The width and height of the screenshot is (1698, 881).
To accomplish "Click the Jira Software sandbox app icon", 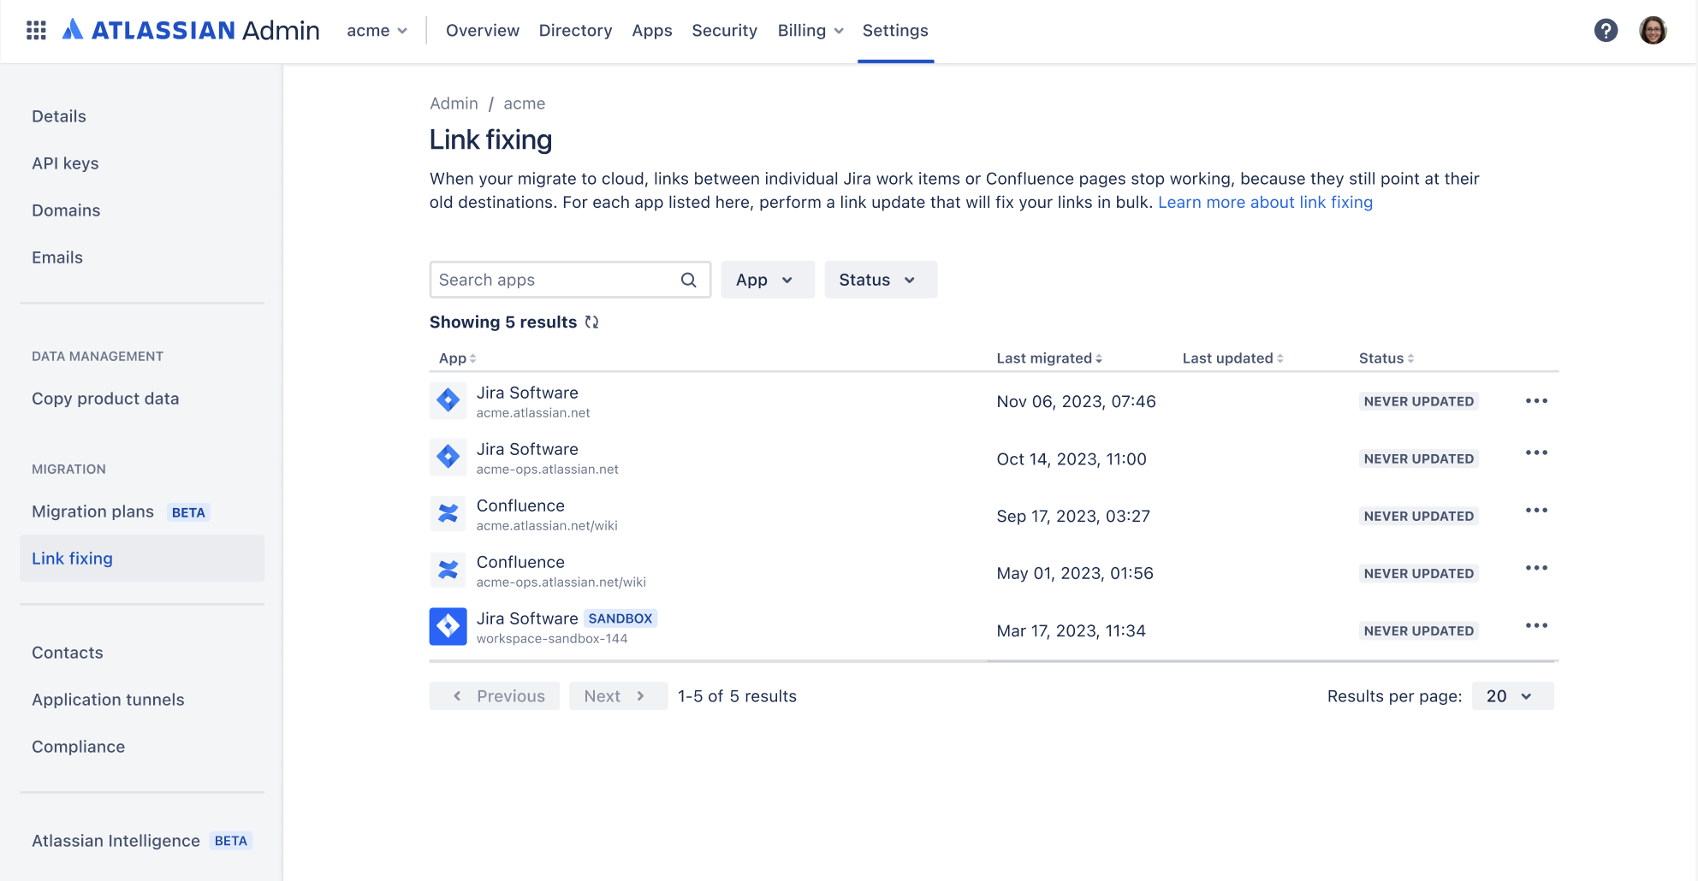I will pyautogui.click(x=448, y=626).
